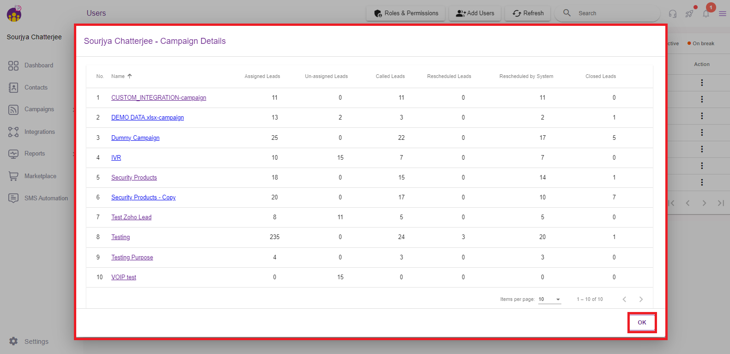Open the Security Products - Copy link

(x=143, y=198)
